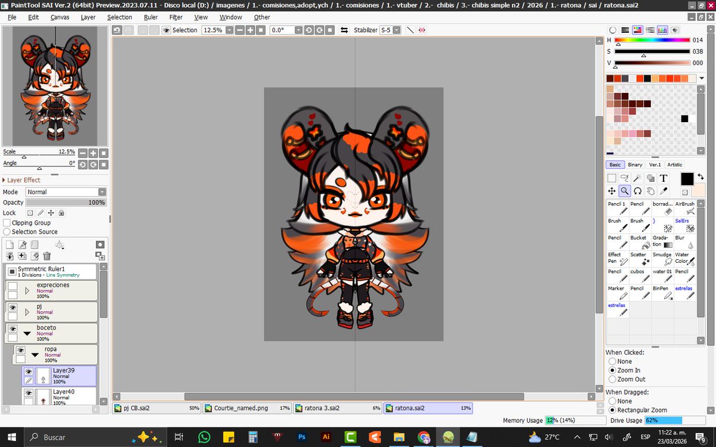
Task: Clear the current layer
Action: point(35,256)
